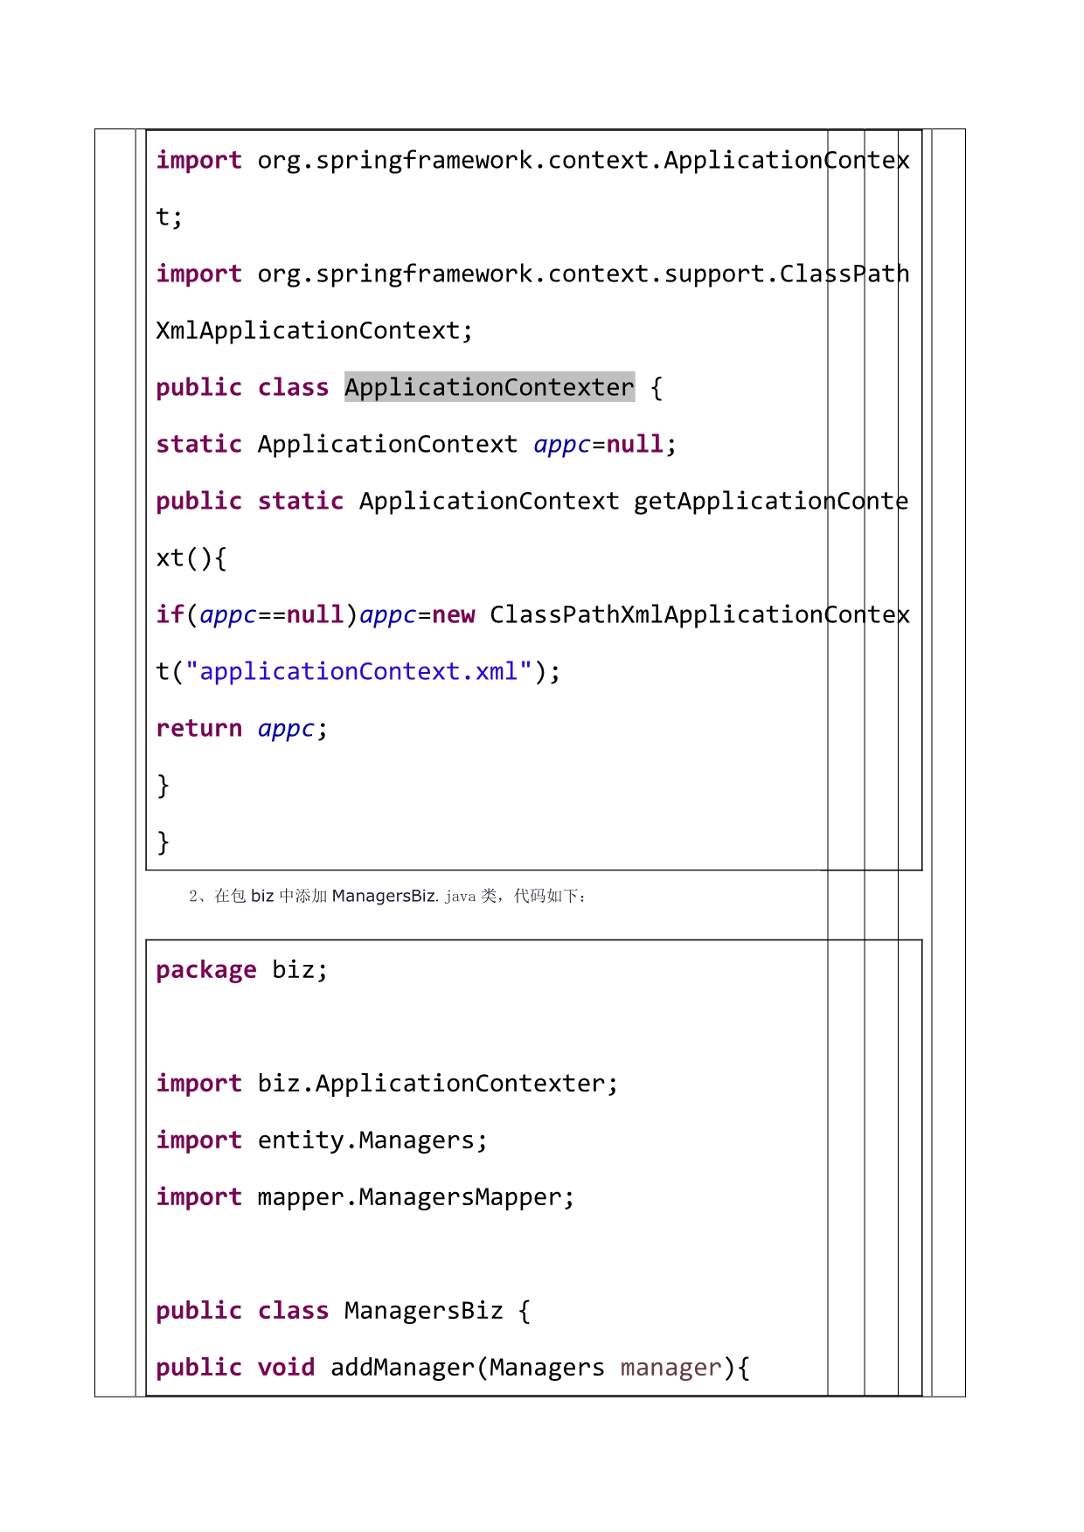Click the addManager method name
Viewport: 1084px width, 1532px height.
(401, 1368)
